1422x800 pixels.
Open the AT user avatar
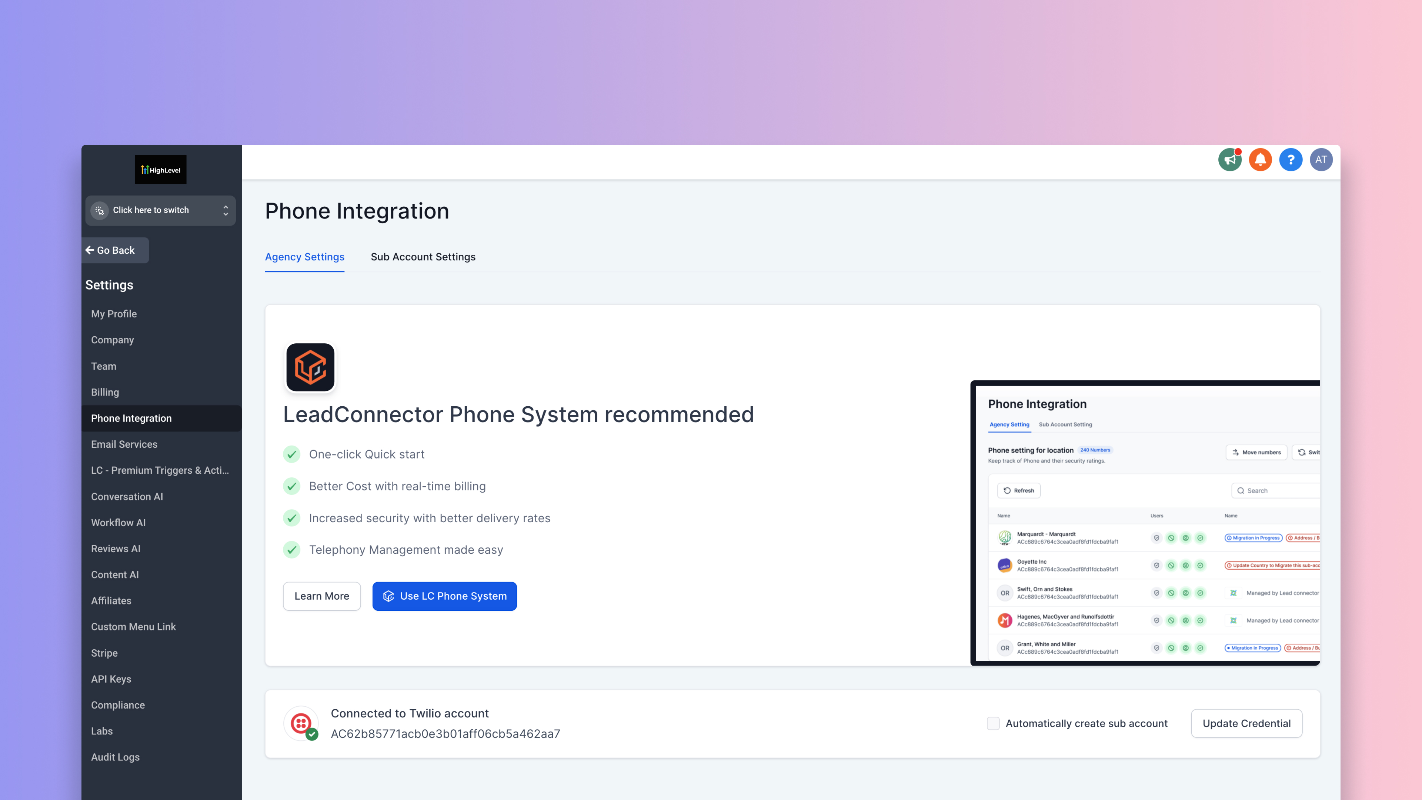[1321, 160]
